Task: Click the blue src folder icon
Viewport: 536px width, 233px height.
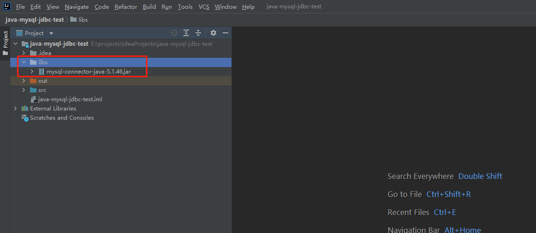Action: [x=33, y=90]
